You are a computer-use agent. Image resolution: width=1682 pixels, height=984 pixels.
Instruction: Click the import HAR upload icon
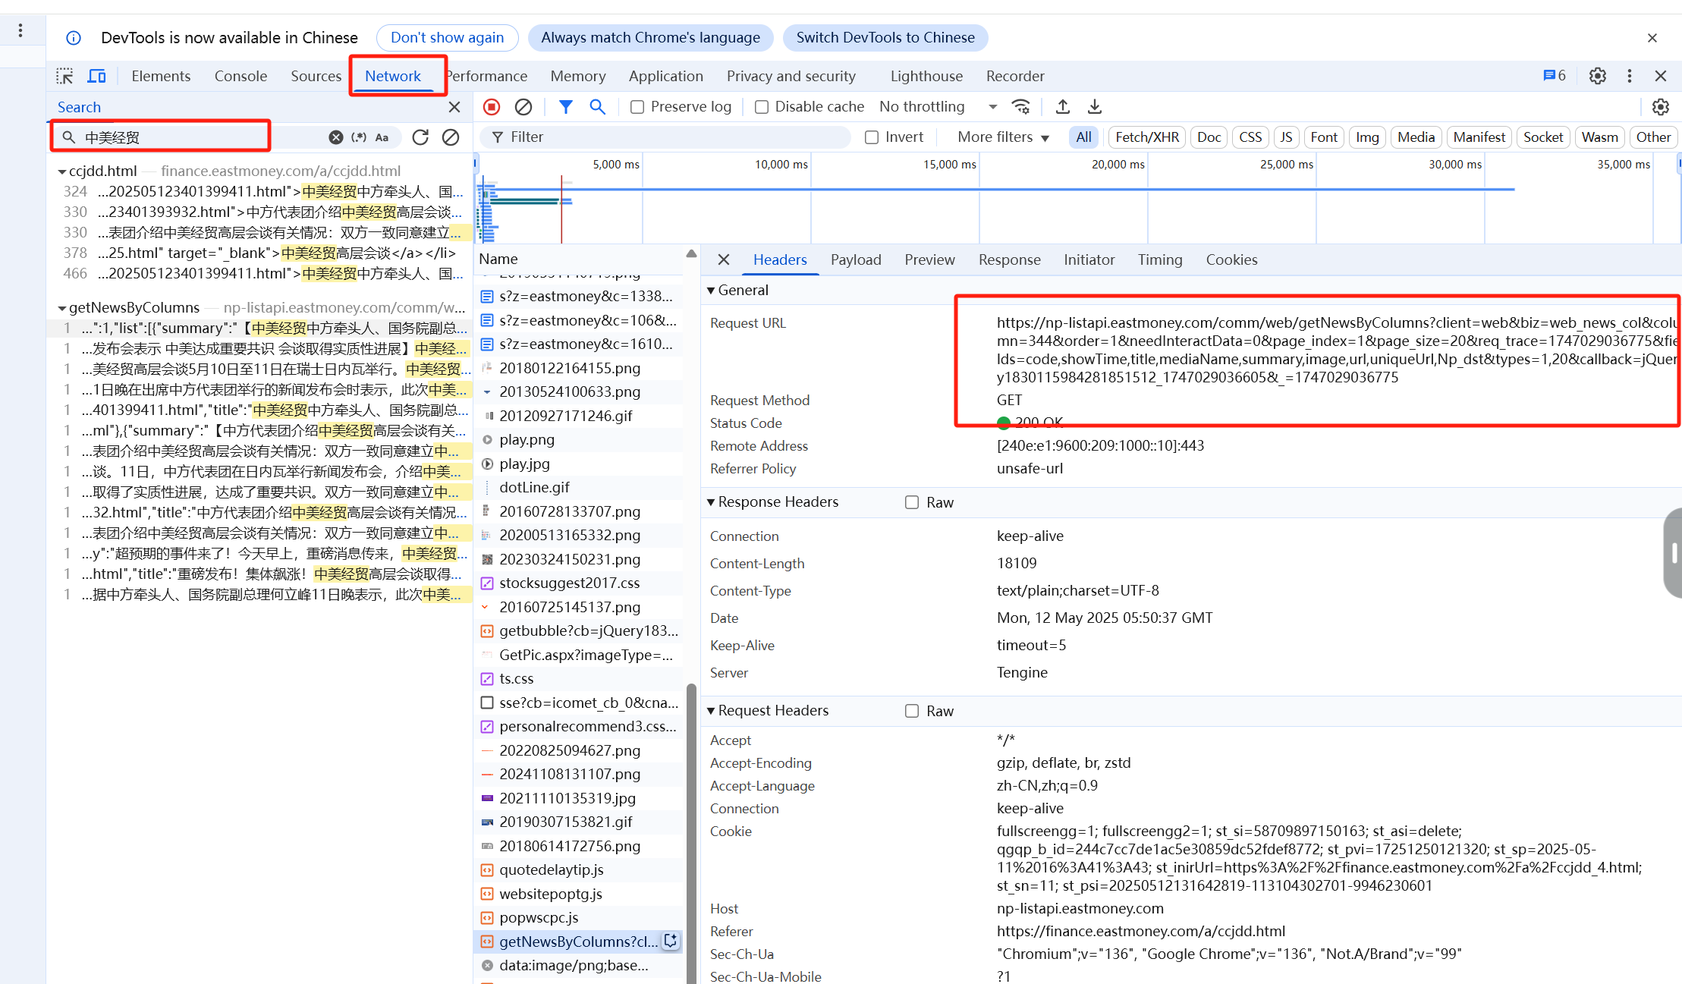click(x=1063, y=107)
